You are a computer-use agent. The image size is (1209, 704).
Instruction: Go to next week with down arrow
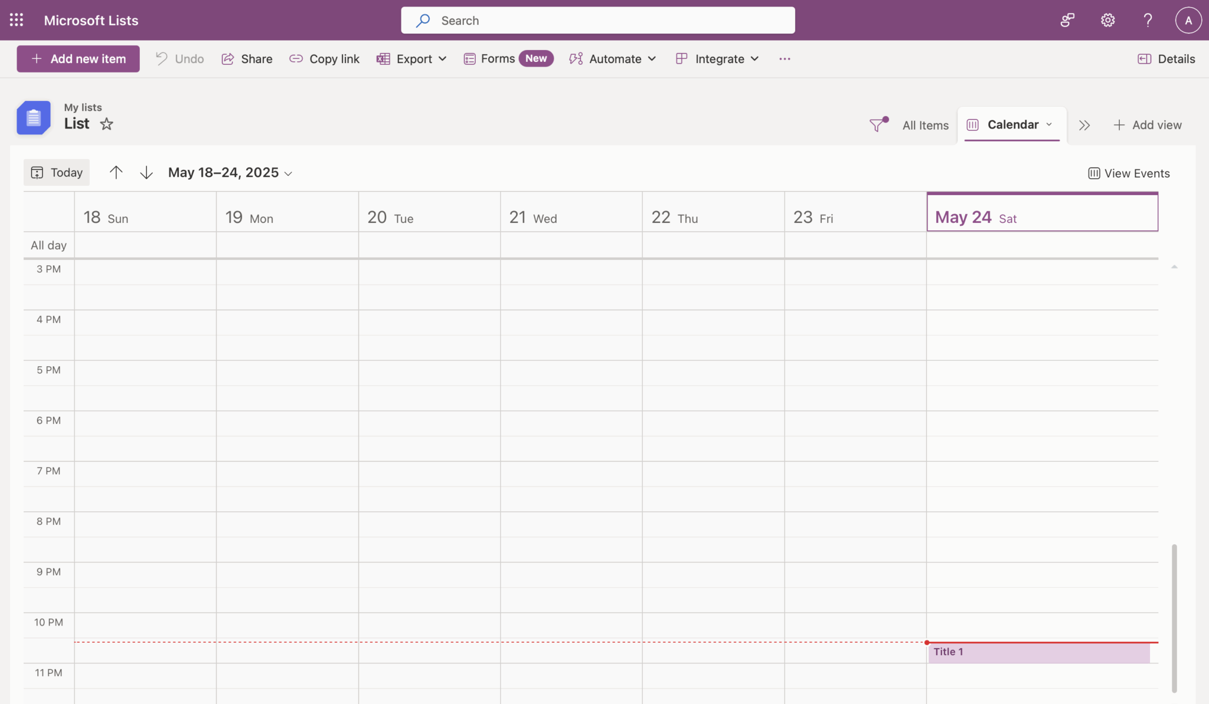tap(146, 172)
